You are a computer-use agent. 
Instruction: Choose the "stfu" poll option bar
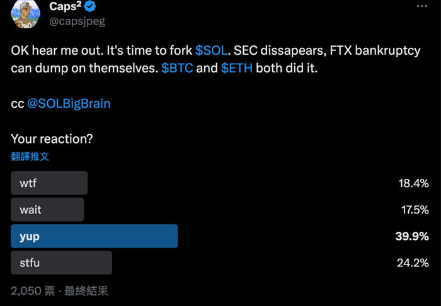(x=61, y=263)
